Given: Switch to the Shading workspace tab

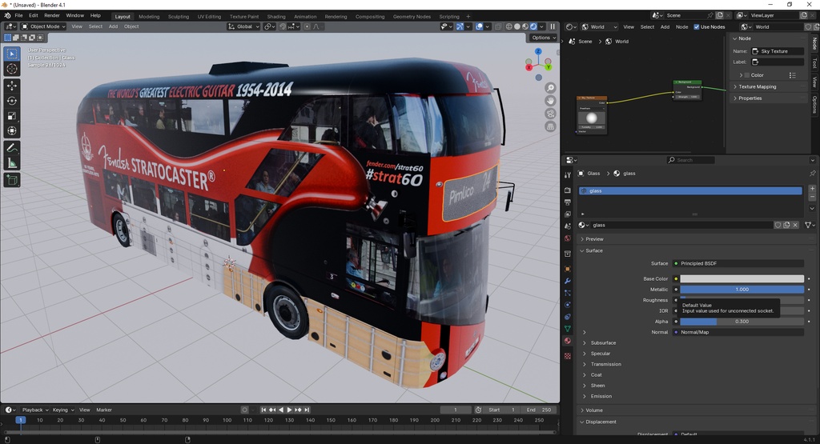Looking at the screenshot, I should pyautogui.click(x=275, y=16).
